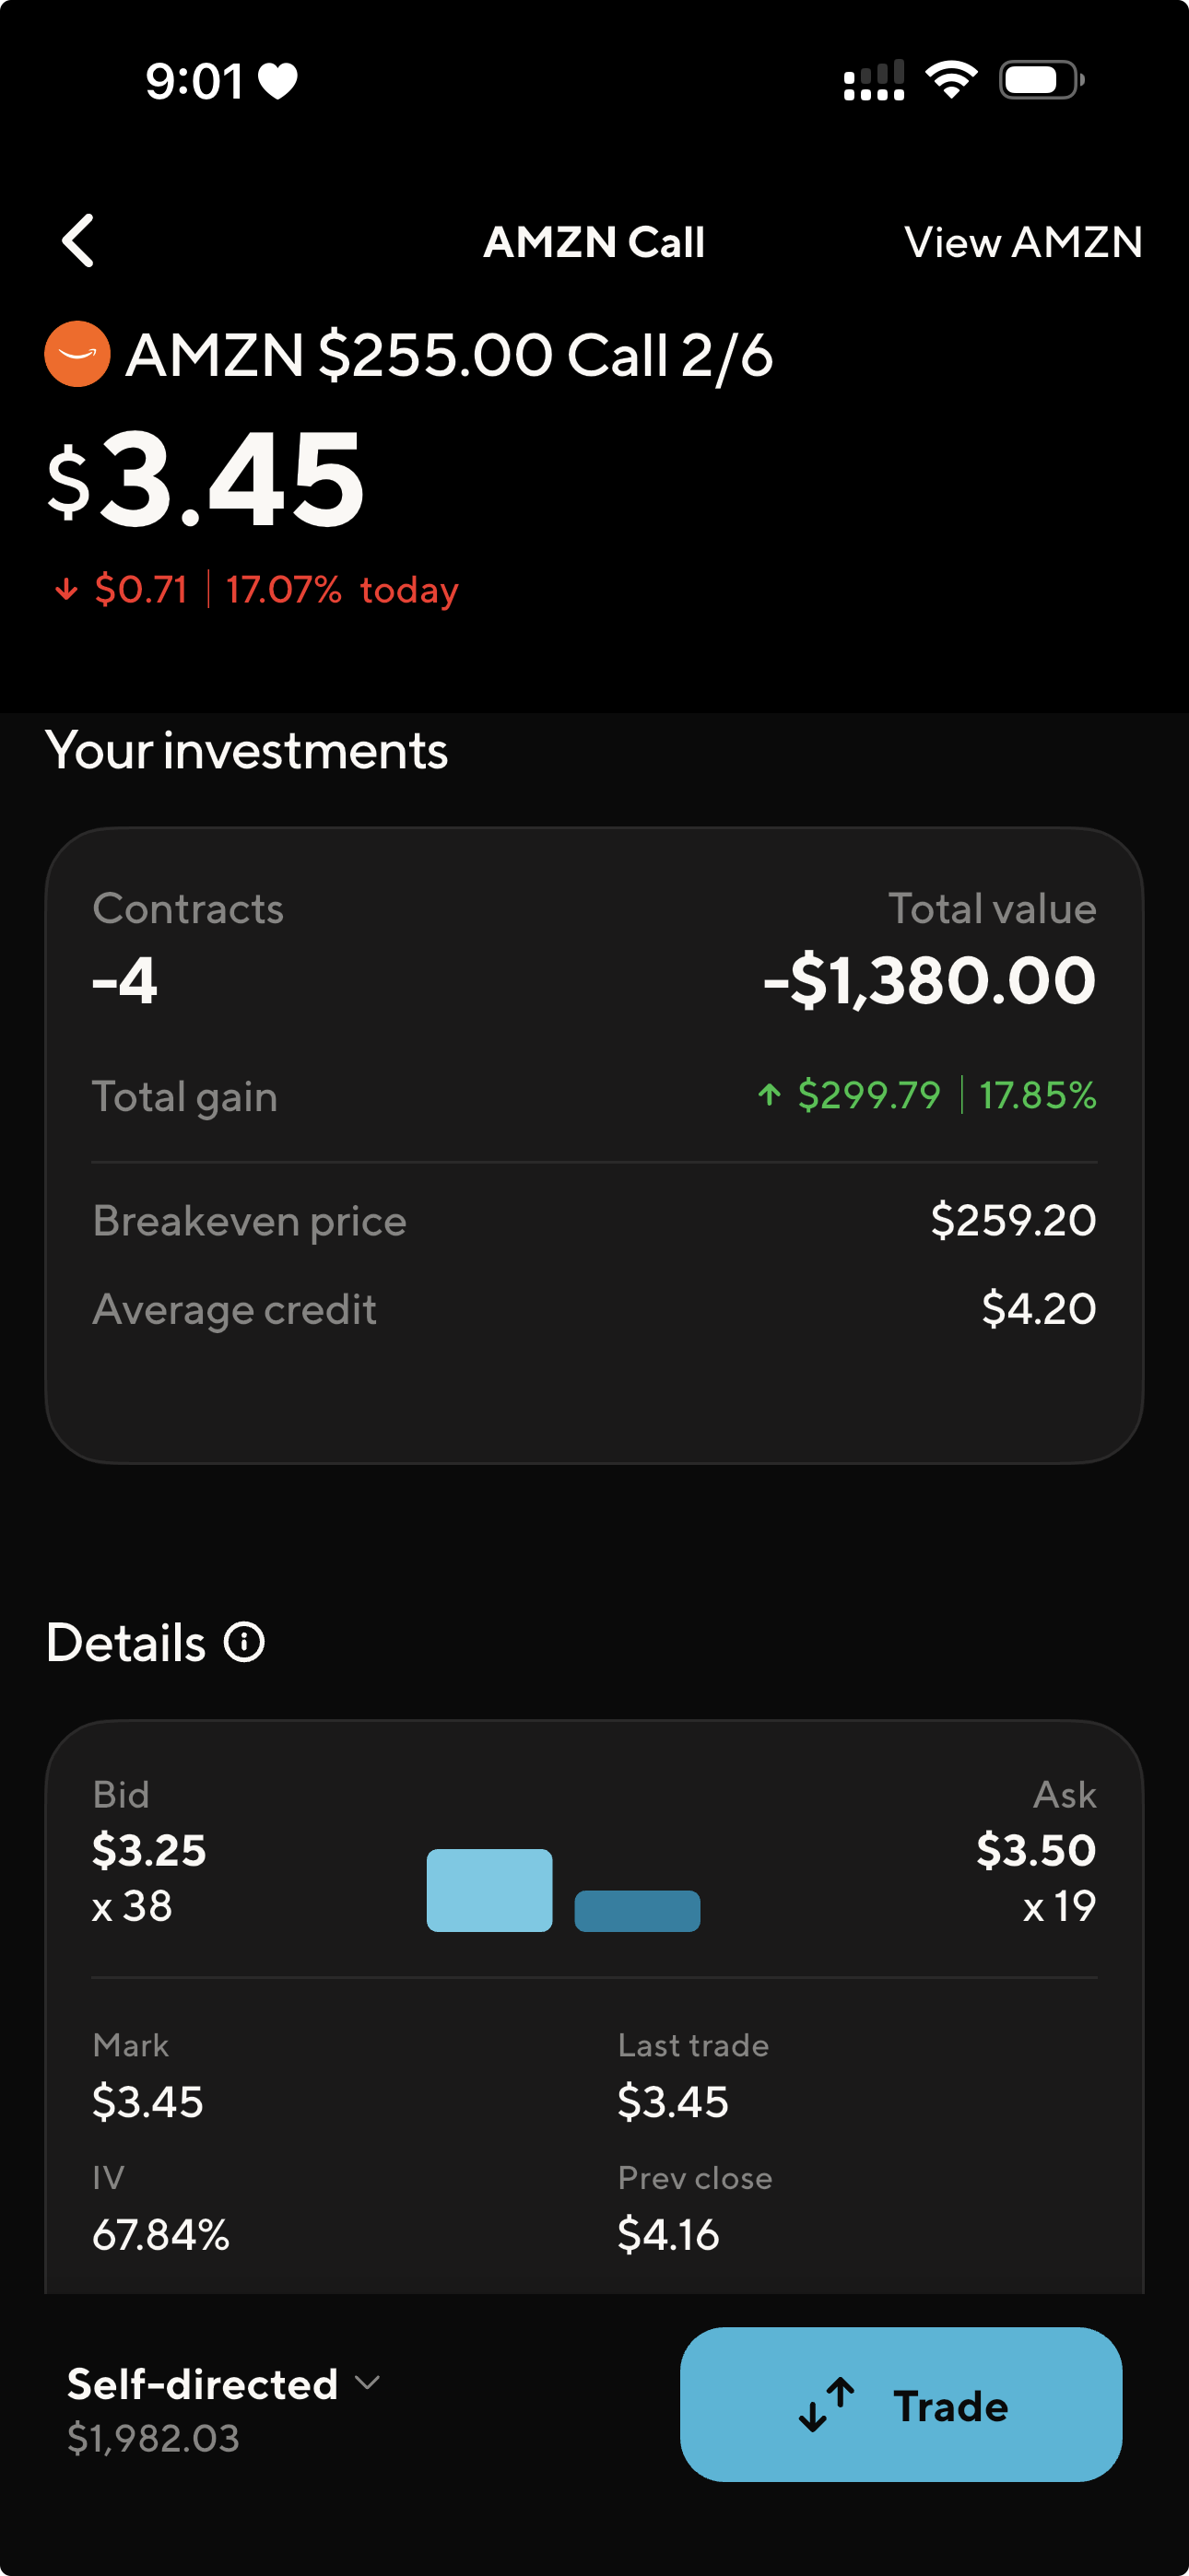1189x2576 pixels.
Task: Tap the Total value amount -$1,380.00
Action: click(x=929, y=980)
